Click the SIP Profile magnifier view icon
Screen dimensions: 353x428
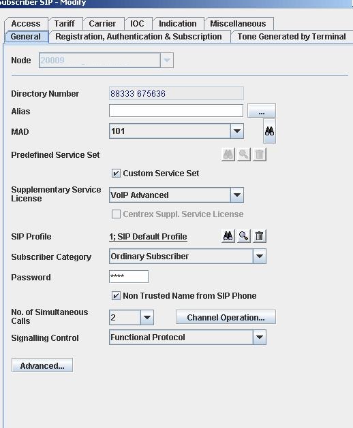(244, 236)
